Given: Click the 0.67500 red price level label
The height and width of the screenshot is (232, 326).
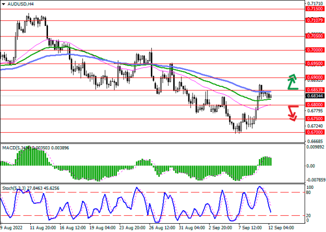Looking at the screenshot, I should [x=315, y=119].
